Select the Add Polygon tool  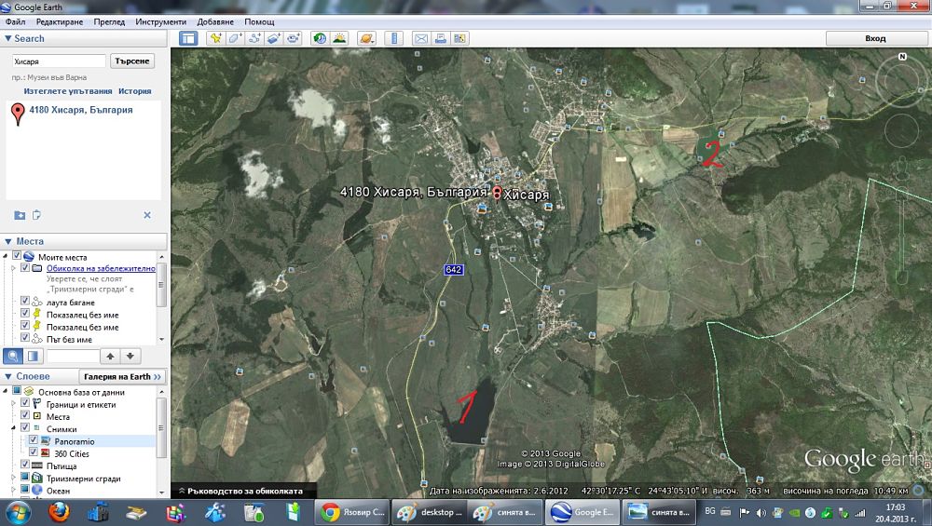[x=235, y=38]
